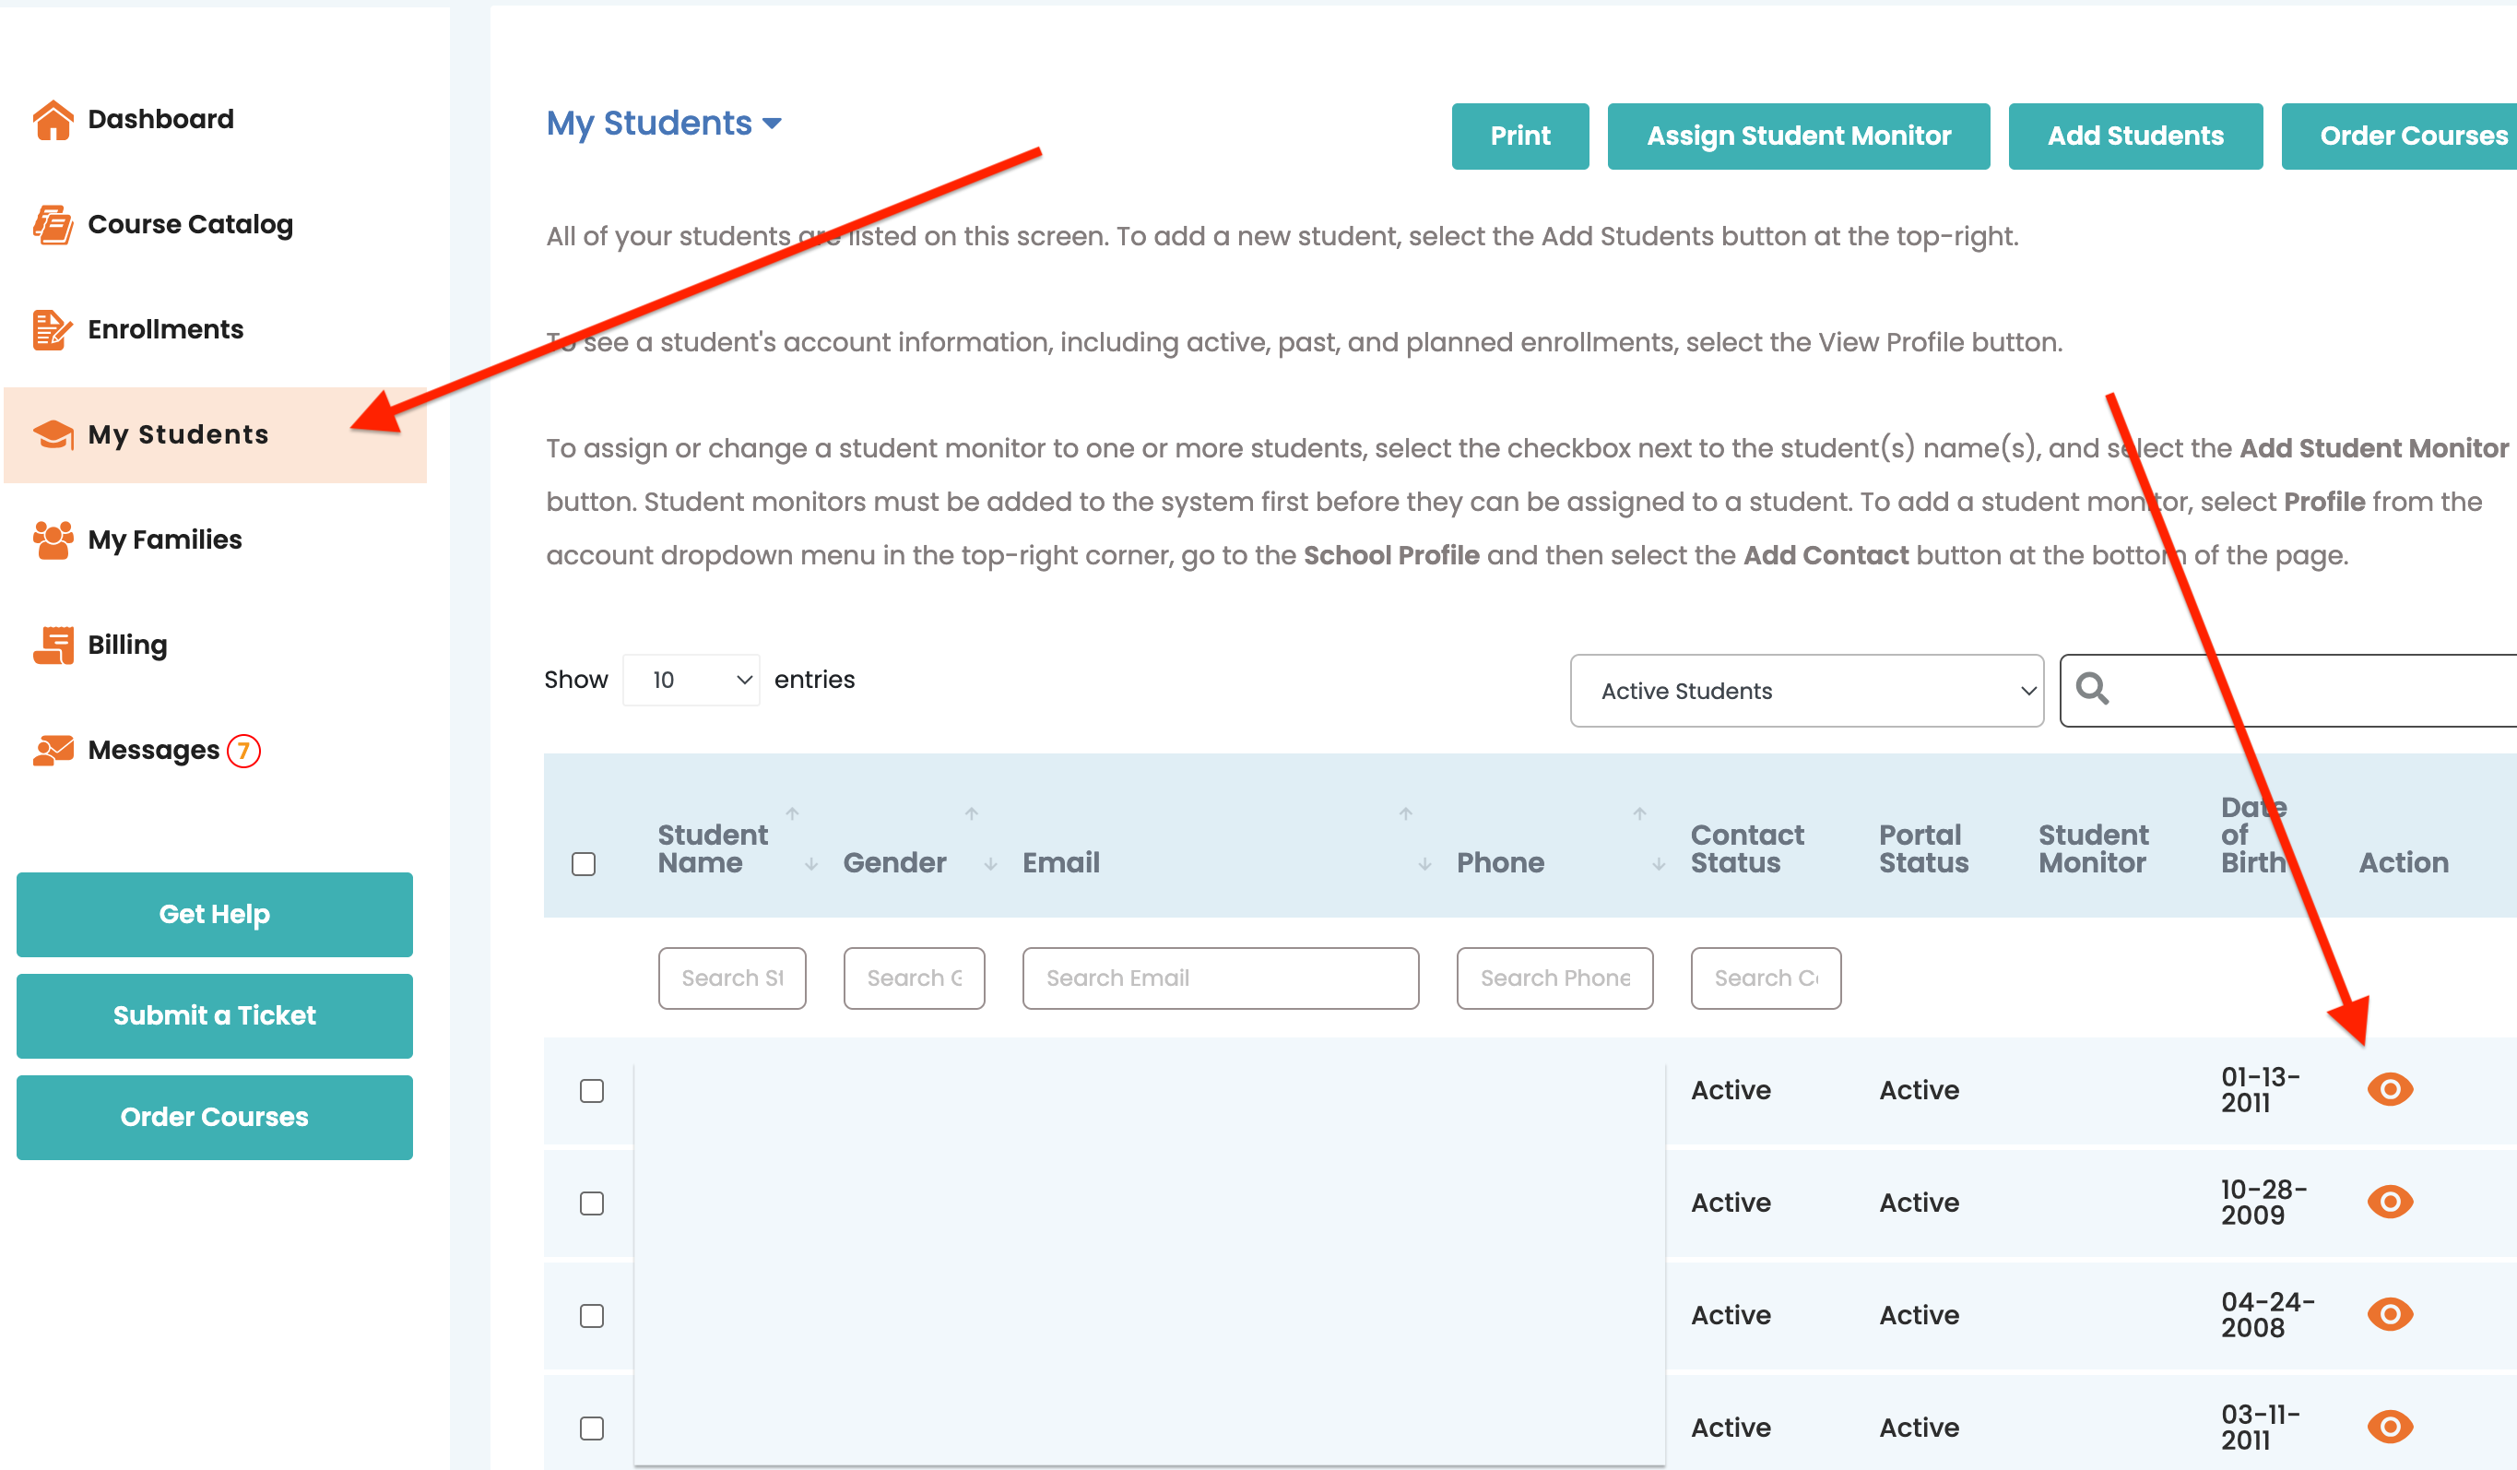Click the Billing receipt icon
This screenshot has height=1470, width=2517.
pos(53,645)
